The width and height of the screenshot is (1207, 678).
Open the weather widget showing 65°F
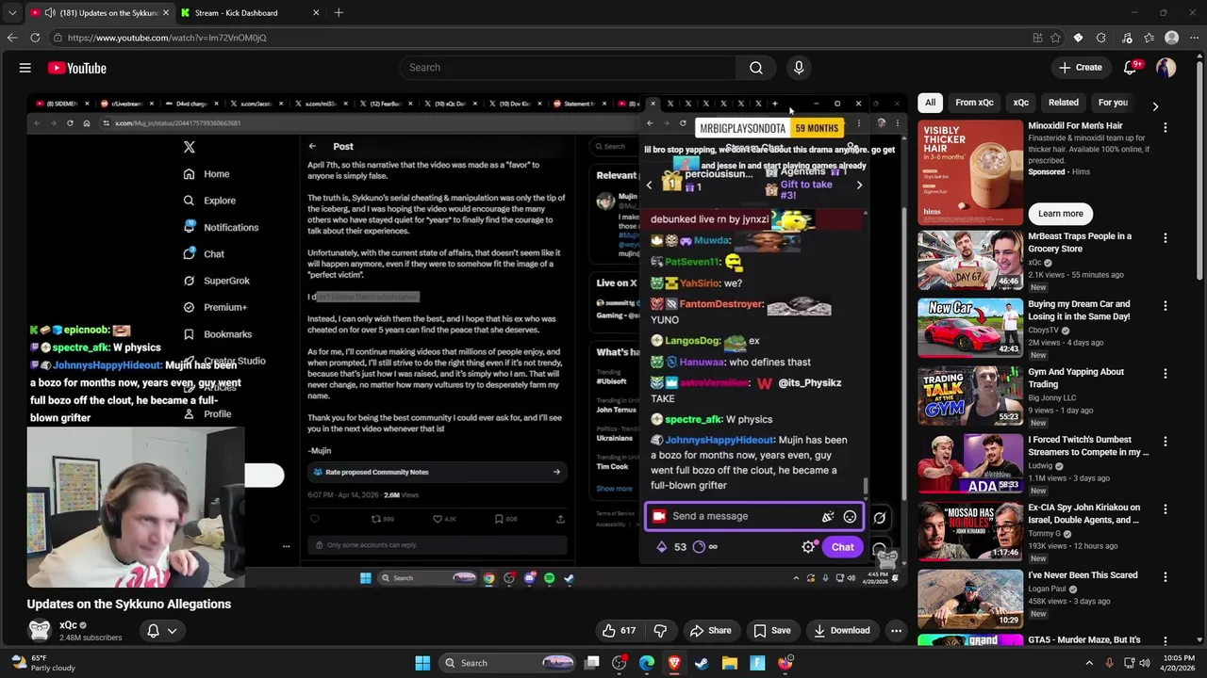(x=43, y=663)
